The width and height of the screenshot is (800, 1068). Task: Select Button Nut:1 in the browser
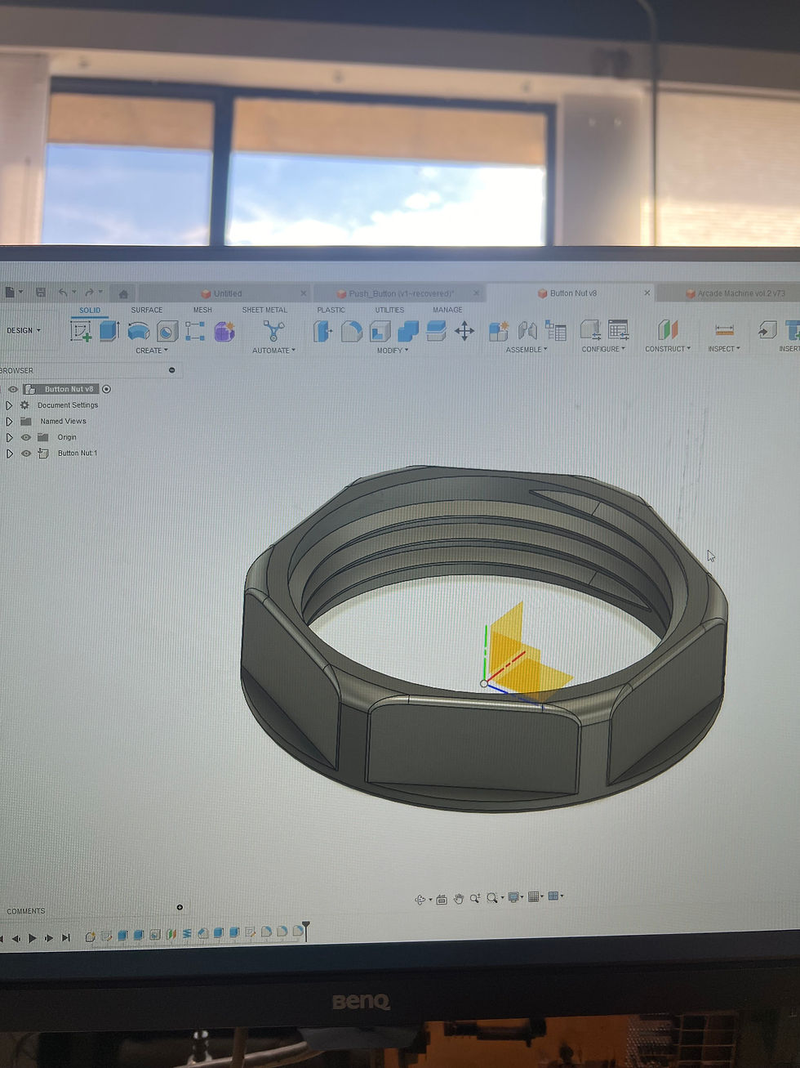tap(77, 454)
